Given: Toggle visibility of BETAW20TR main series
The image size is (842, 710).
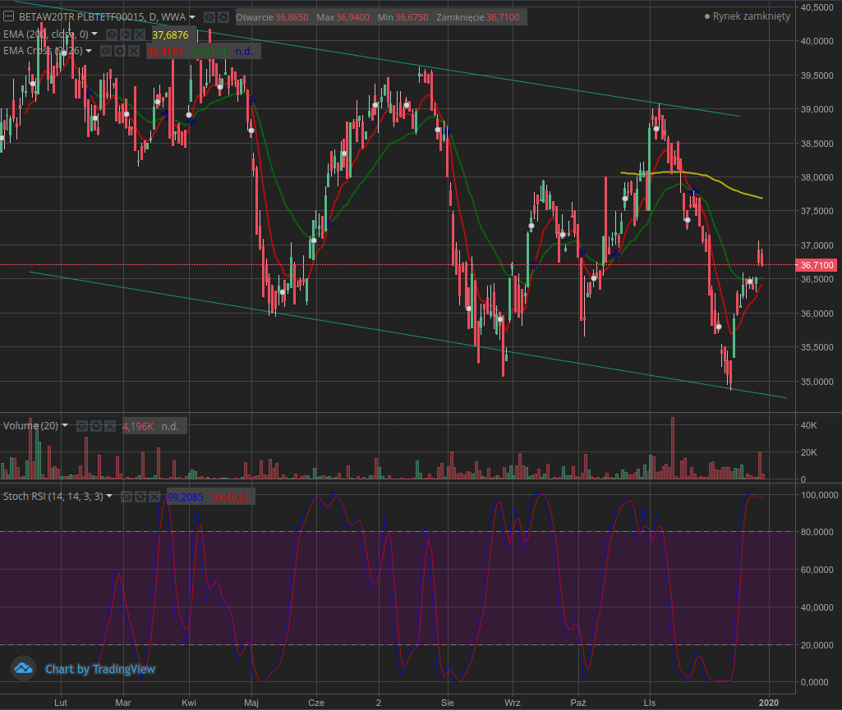Looking at the screenshot, I should [209, 17].
